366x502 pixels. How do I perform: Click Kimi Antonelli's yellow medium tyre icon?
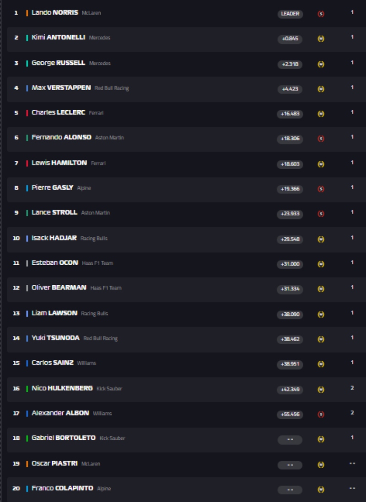pyautogui.click(x=321, y=39)
